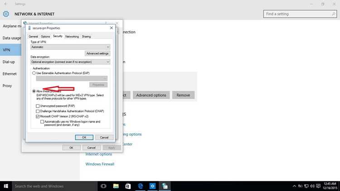
Task: Launch Microsoft Edge from the taskbar
Action: [140, 186]
